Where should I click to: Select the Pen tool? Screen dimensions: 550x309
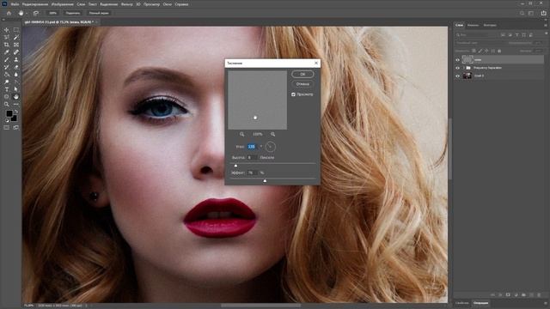point(16,82)
